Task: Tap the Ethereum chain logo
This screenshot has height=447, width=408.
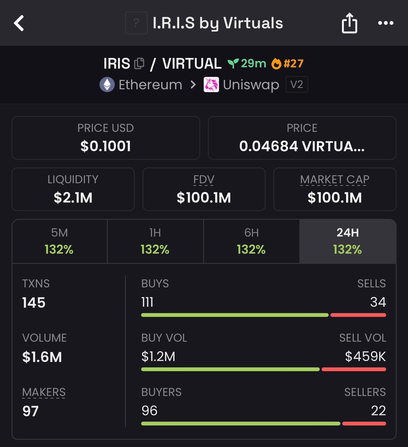Action: point(107,85)
